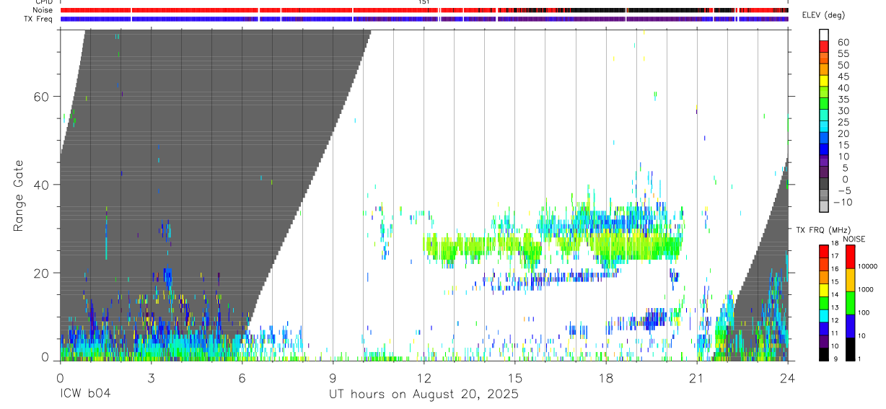The height and width of the screenshot is (409, 886).
Task: Click the 1000 label on NOISE colorbar
Action: pos(867,289)
